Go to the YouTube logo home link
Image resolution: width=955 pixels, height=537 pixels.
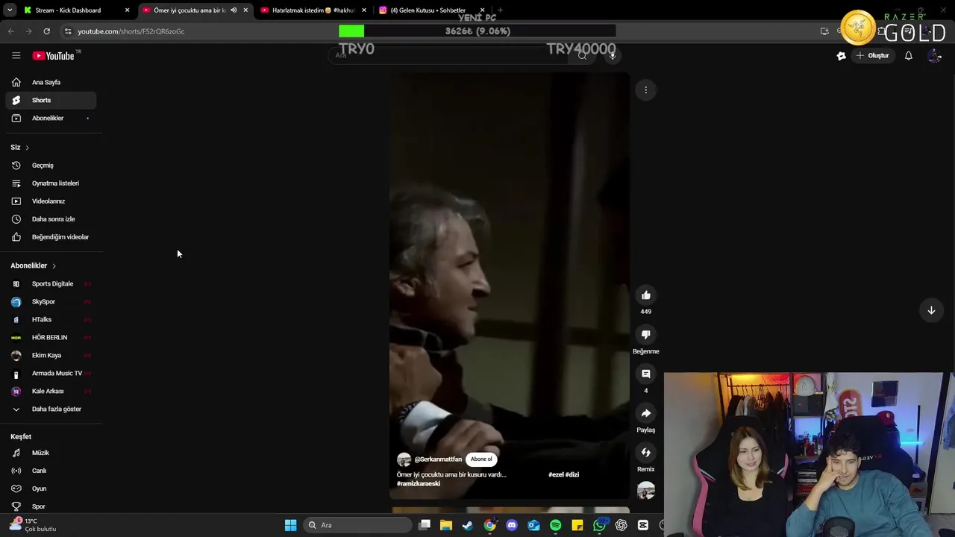(x=53, y=56)
